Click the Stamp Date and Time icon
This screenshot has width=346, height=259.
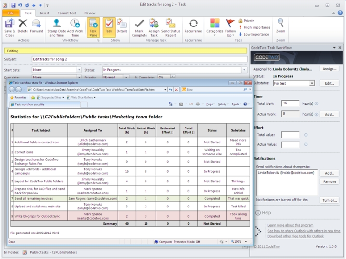coord(56,24)
